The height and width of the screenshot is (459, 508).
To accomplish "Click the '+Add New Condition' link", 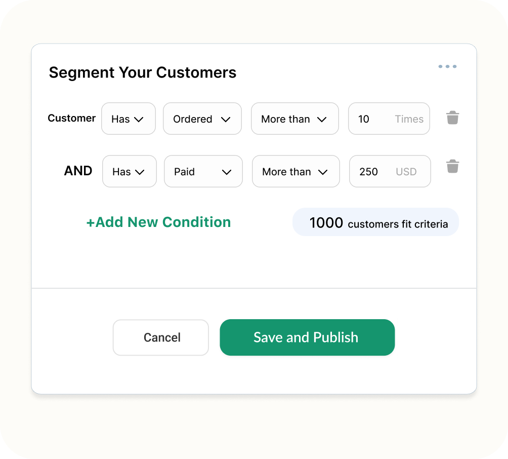I will [159, 222].
